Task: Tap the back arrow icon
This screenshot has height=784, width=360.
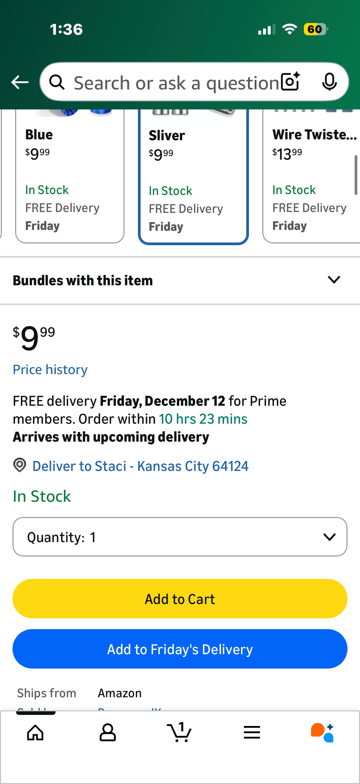Action: tap(20, 83)
